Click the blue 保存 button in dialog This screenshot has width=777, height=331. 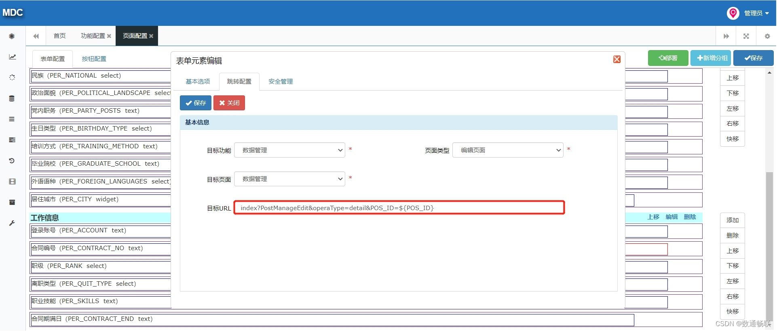196,103
